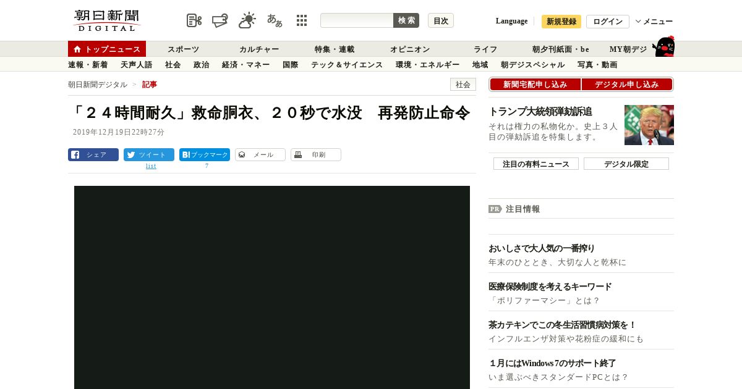This screenshot has height=389, width=742.
Task: Open the 目次 index button
Action: pyautogui.click(x=441, y=20)
